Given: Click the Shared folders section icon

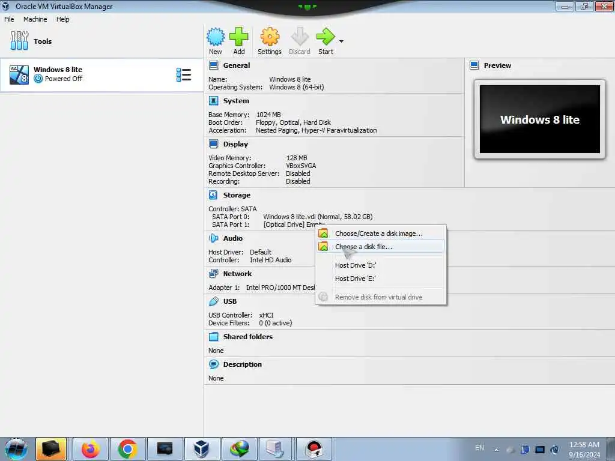Looking at the screenshot, I should [213, 336].
